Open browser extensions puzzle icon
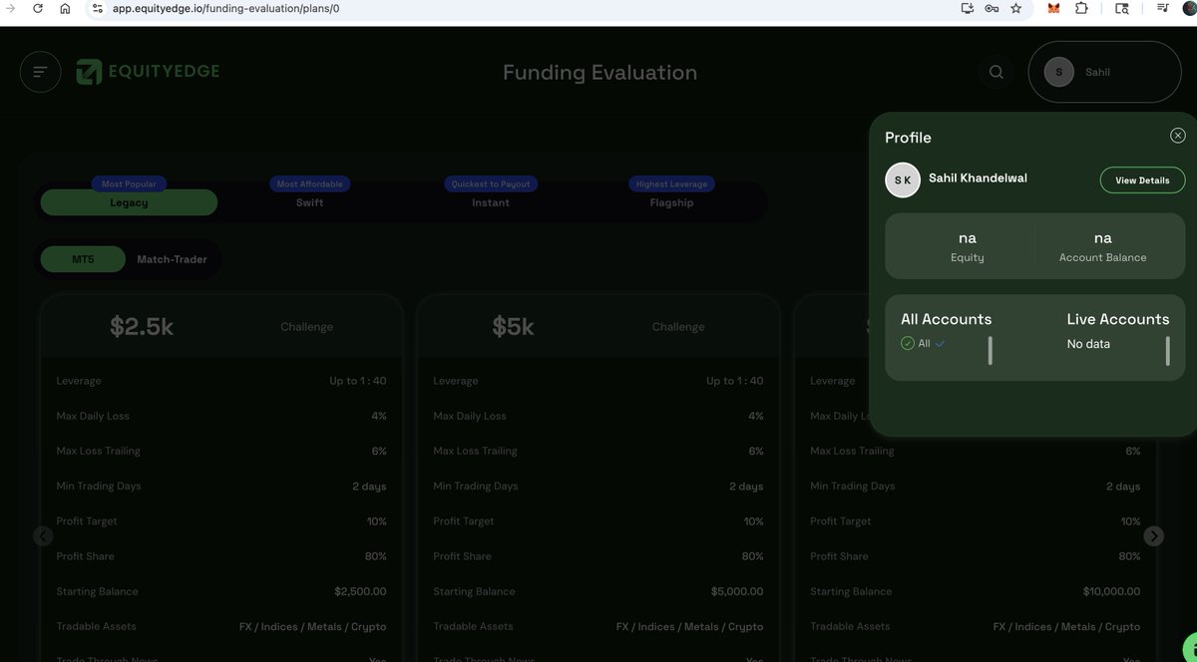 tap(1081, 8)
